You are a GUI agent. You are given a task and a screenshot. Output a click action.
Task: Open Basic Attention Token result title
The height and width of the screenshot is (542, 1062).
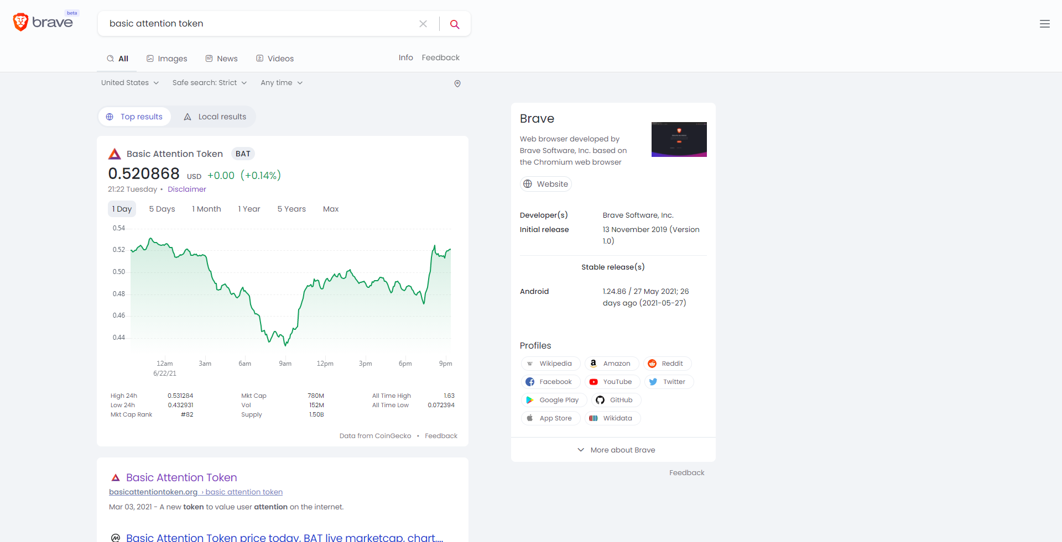181,477
